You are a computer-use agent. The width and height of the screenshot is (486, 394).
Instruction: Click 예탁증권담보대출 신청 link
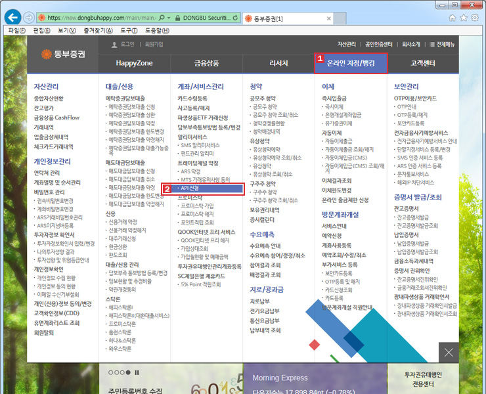pos(132,107)
